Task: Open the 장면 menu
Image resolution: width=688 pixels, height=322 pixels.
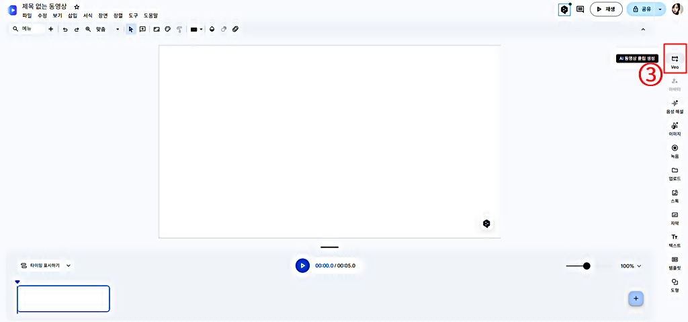Action: coord(103,15)
